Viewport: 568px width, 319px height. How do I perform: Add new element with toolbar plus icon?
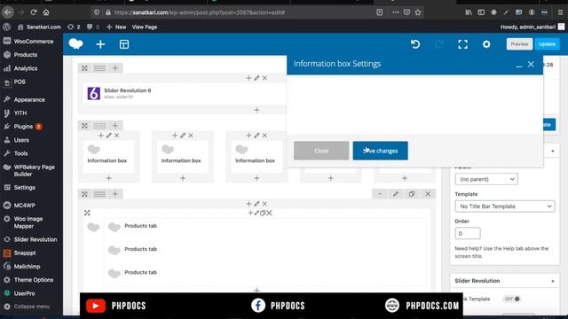point(100,44)
